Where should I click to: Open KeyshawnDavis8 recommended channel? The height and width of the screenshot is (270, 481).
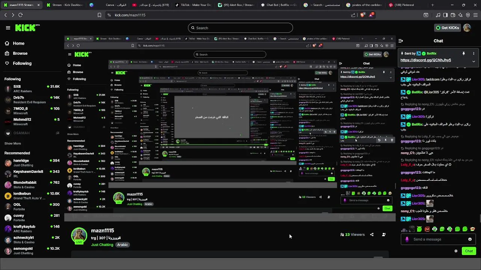[x=32, y=174]
